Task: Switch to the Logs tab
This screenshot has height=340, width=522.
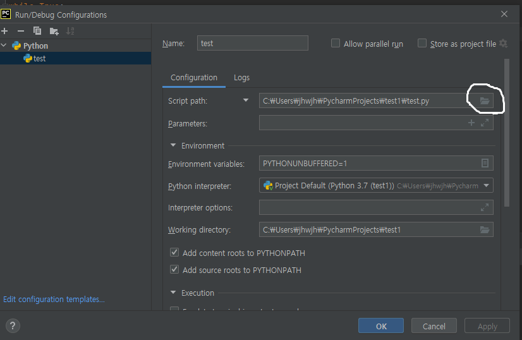Action: click(x=241, y=78)
